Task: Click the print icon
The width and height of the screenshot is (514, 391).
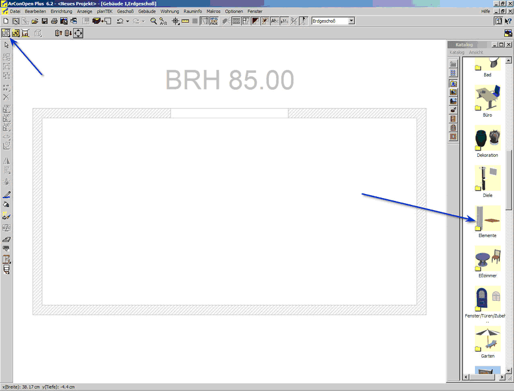Action: 54,21
